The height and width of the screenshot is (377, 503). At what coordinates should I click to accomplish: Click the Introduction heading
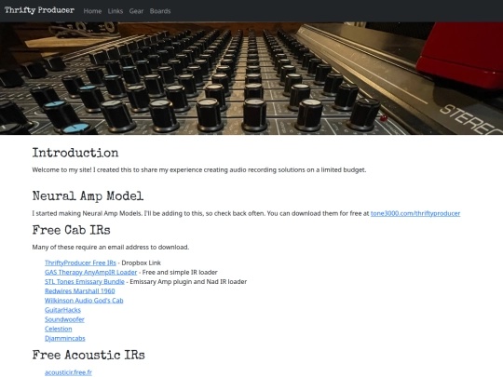click(75, 153)
